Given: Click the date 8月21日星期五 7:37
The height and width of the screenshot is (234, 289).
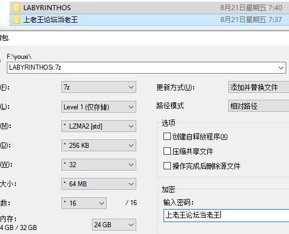Looking at the screenshot, I should (x=251, y=20).
